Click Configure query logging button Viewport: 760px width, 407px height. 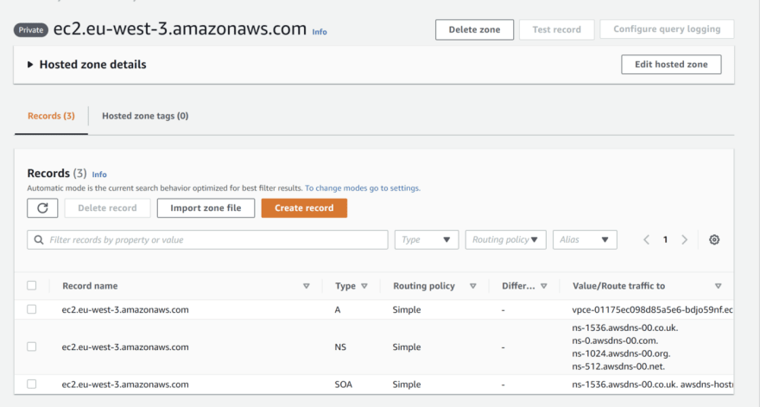[x=667, y=29]
